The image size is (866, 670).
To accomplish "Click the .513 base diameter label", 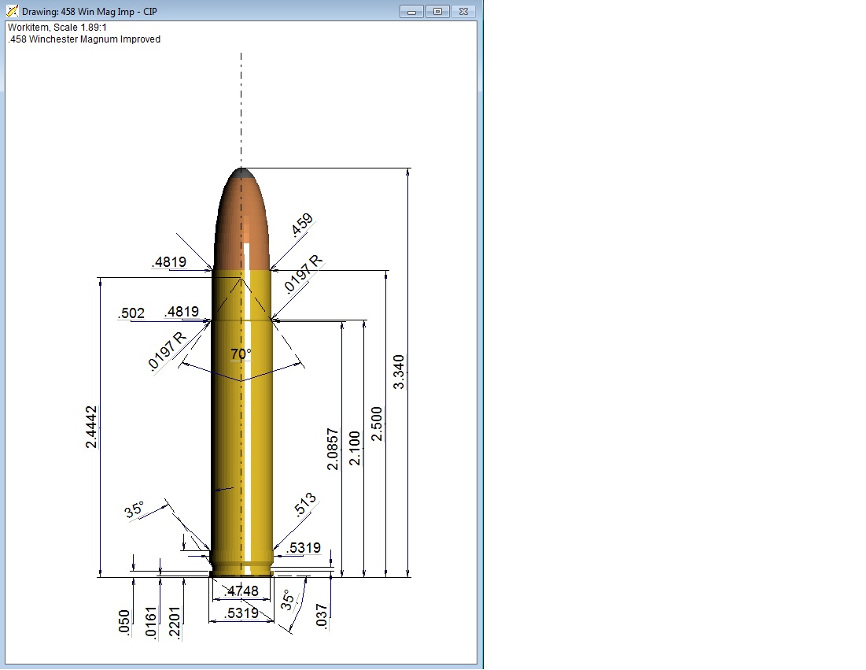I will [x=305, y=504].
